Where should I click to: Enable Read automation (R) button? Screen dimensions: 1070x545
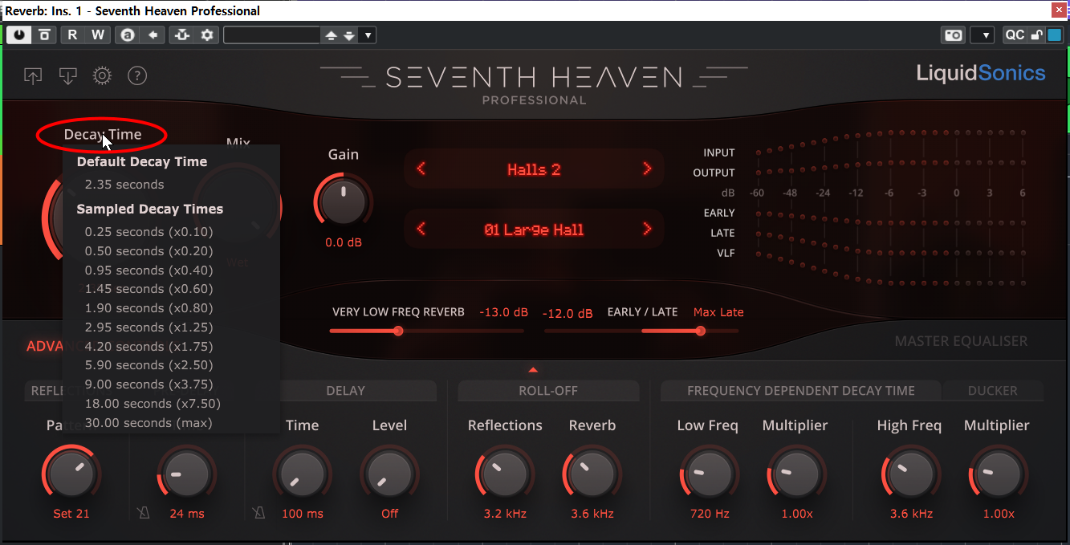[x=72, y=35]
